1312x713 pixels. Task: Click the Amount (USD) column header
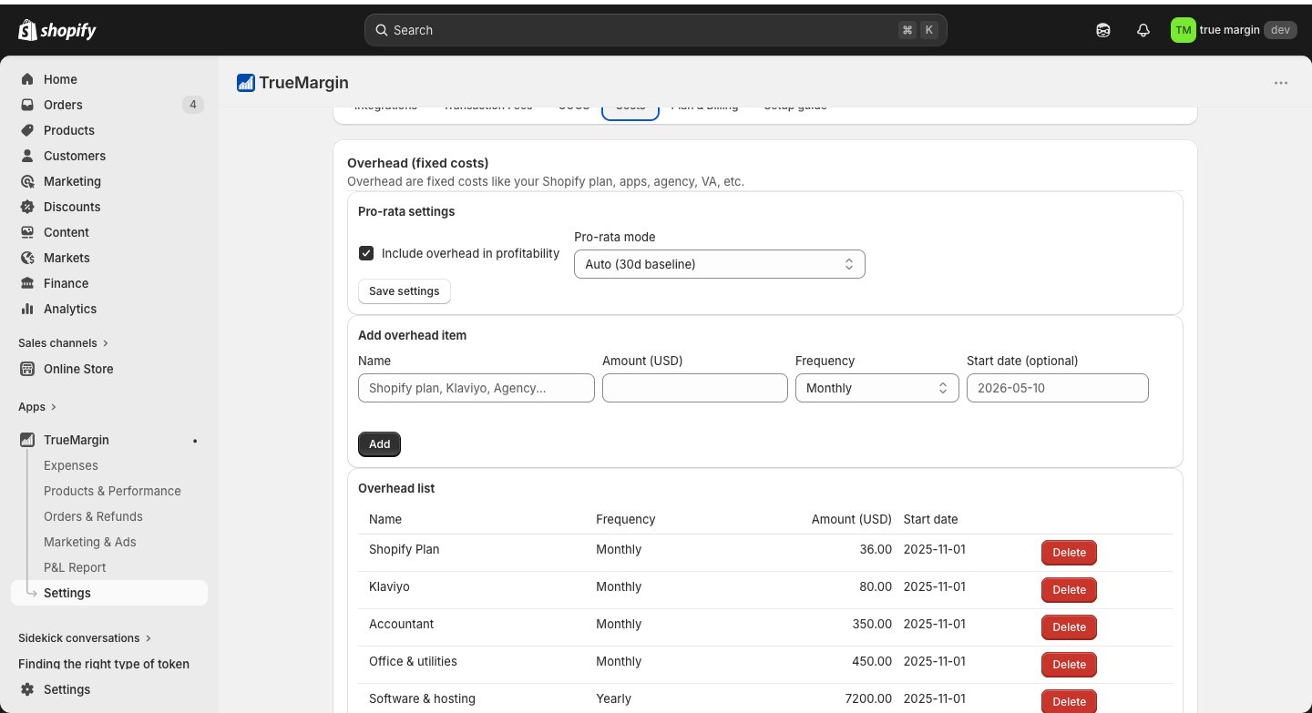[x=851, y=519]
